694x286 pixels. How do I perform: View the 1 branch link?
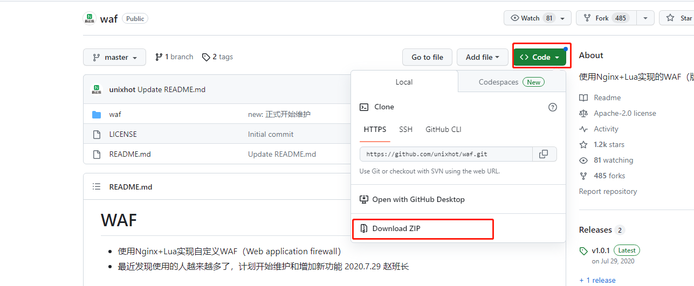coord(174,57)
